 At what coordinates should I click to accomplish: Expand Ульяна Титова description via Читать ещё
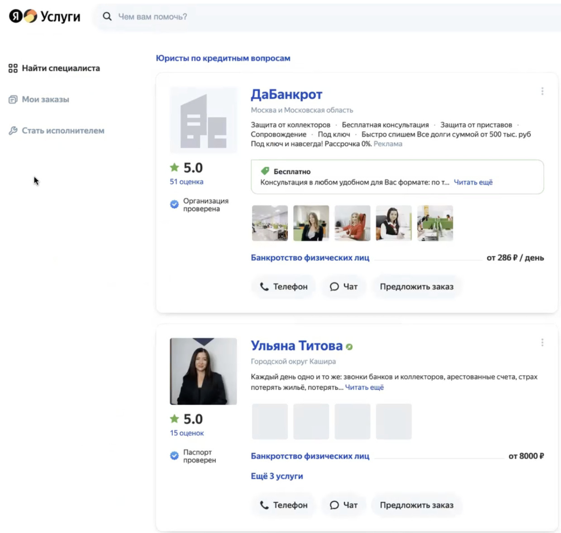pos(364,387)
